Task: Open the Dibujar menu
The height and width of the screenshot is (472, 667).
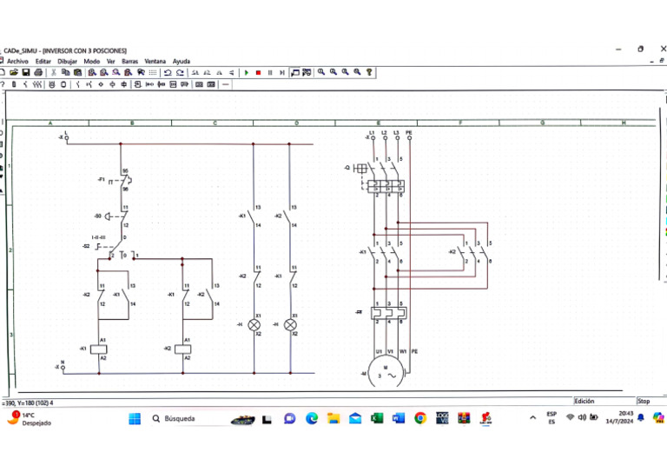Action: [67, 62]
